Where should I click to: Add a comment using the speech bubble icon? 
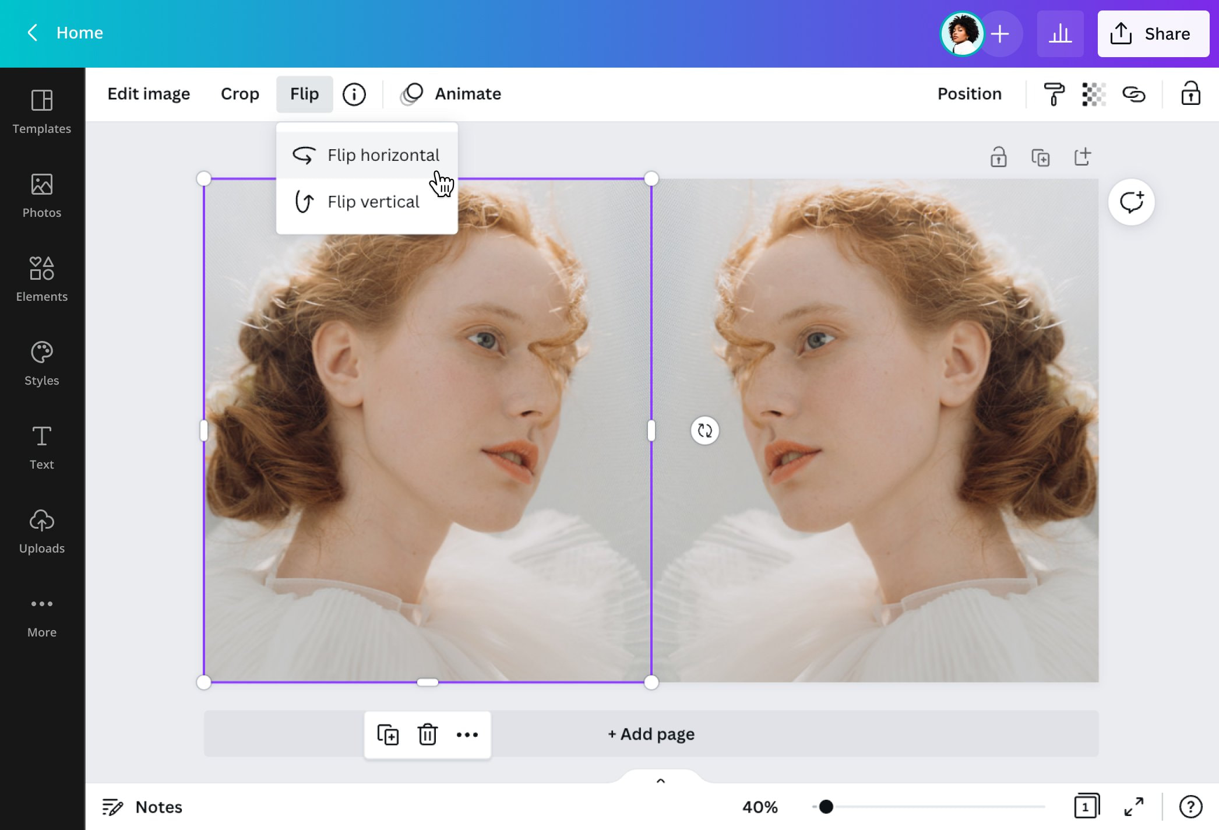[1131, 202]
